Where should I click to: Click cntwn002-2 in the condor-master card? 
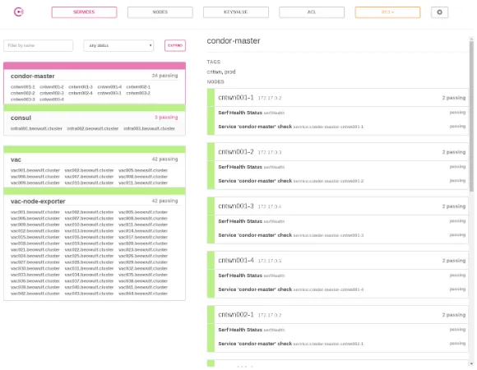pyautogui.click(x=23, y=93)
